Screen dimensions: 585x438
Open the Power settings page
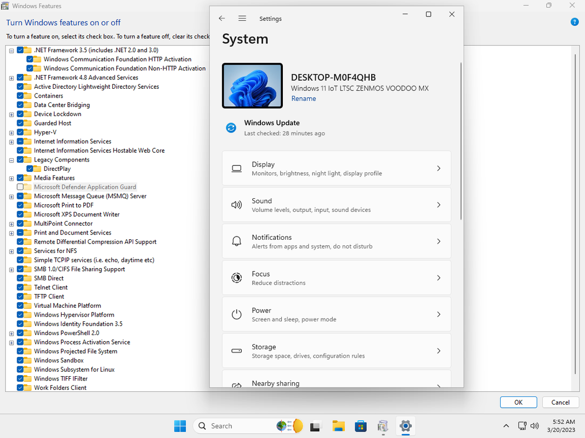pyautogui.click(x=337, y=314)
